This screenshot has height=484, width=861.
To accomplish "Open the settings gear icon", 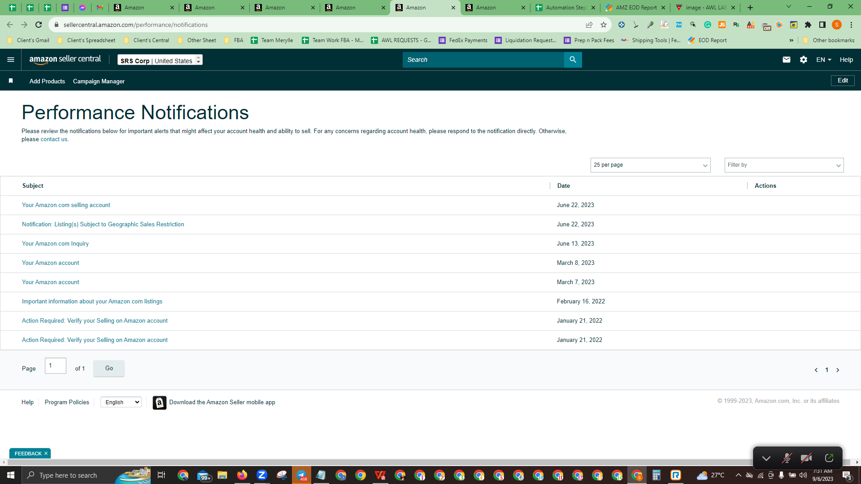I will [803, 60].
